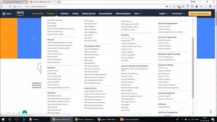Open Getting Started in navigation bar

88,14
